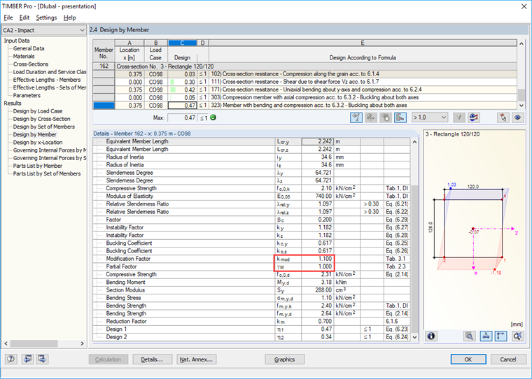
Task: Open Parameters page in navigator
Action: tap(27, 95)
